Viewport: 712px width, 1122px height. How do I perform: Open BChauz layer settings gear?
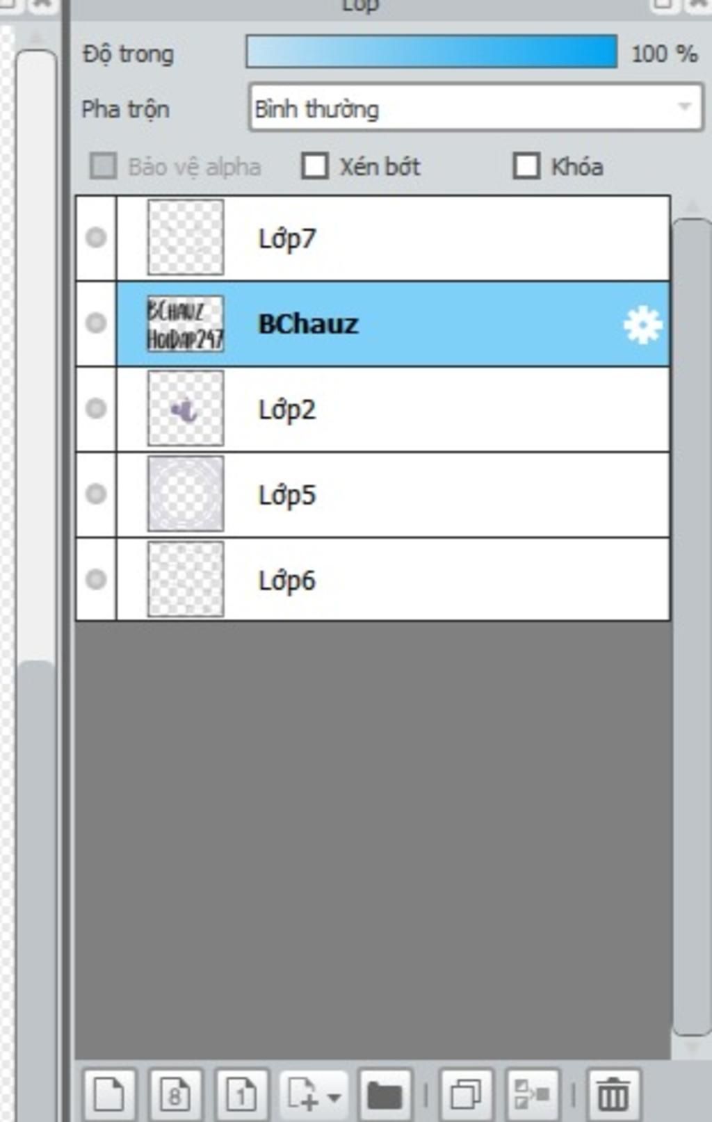point(642,325)
